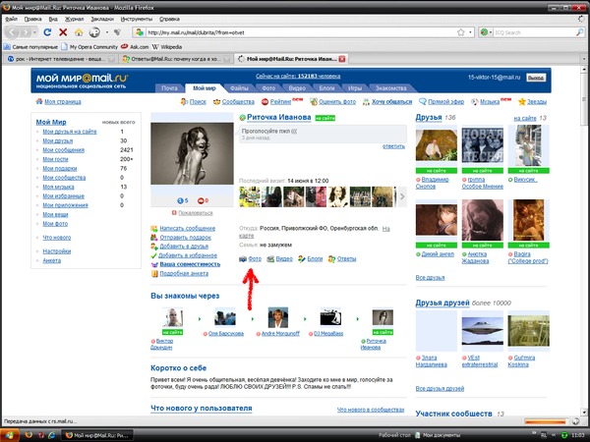
Task: Open the Файлы tab
Action: pos(239,88)
